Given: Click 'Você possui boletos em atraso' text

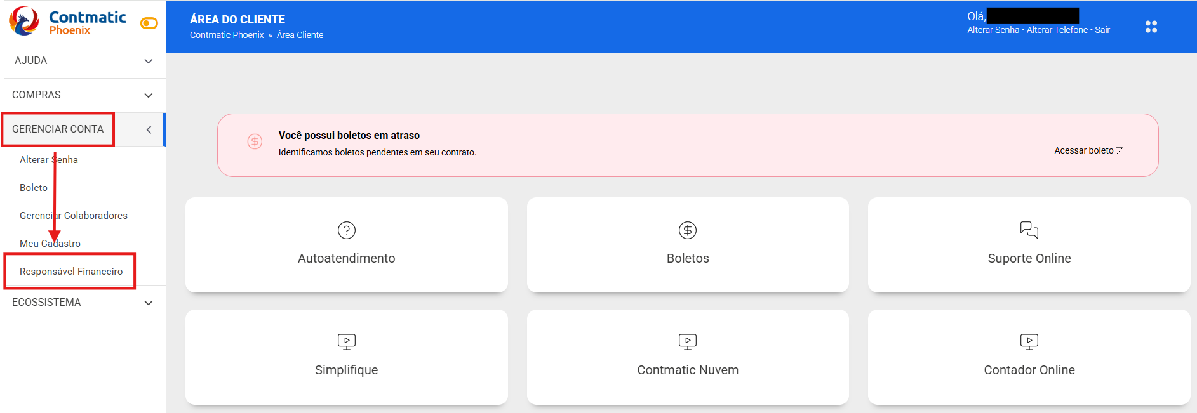Looking at the screenshot, I should click(349, 136).
